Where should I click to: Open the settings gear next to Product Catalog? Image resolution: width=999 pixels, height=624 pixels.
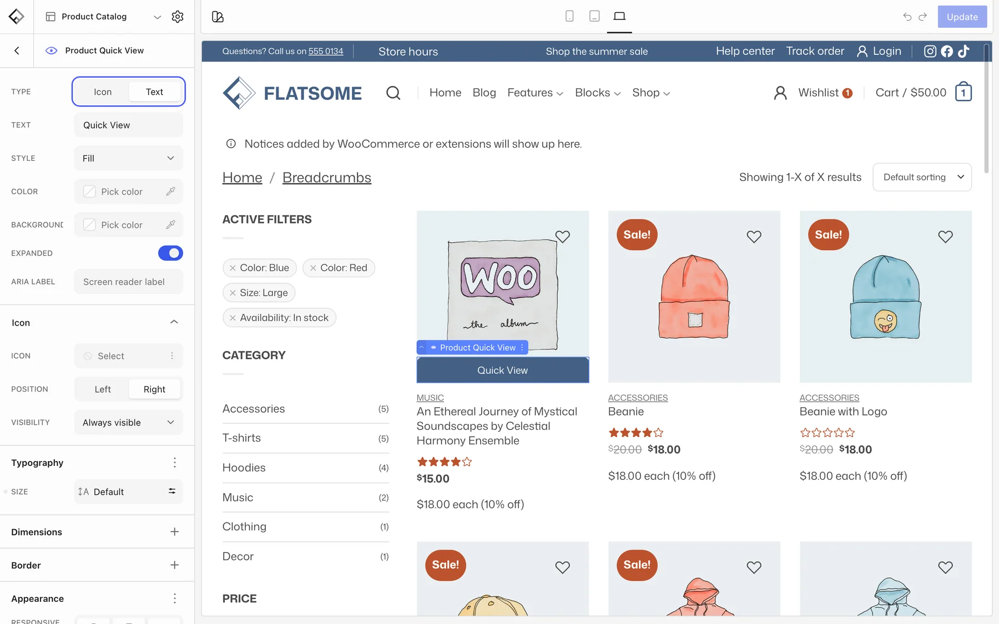(178, 17)
